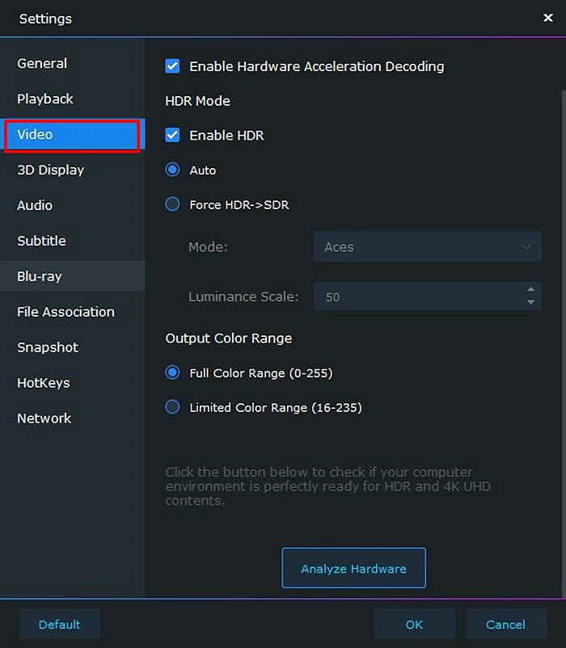Select Limited Color Range (16-235)

(172, 407)
